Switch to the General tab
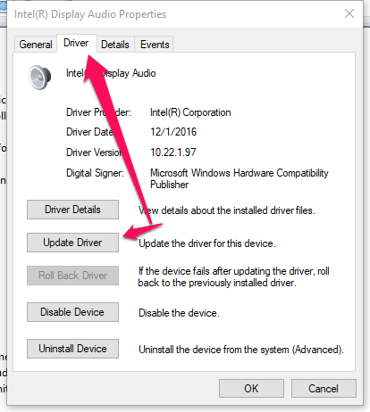Viewport: 370px width, 412px height. coord(36,45)
